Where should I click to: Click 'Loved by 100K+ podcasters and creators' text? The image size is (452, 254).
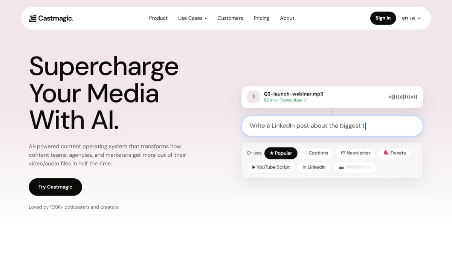[x=74, y=207]
